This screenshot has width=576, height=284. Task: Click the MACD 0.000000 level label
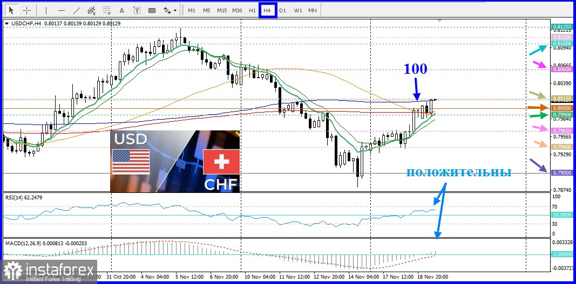561,254
